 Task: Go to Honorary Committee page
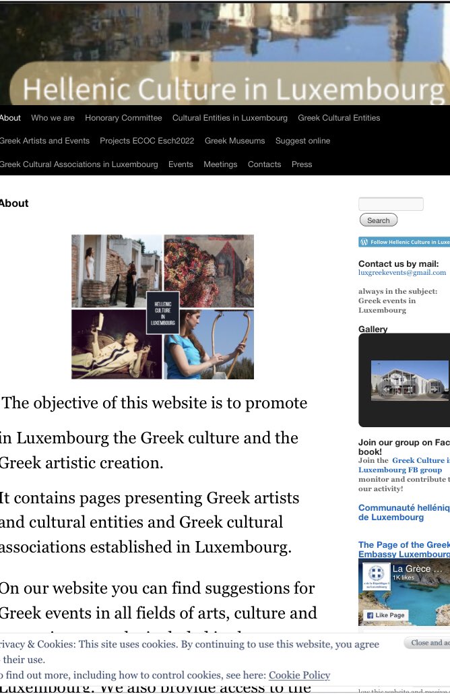point(123,118)
